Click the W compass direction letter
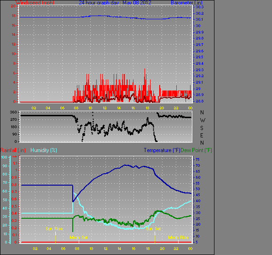 [203, 120]
